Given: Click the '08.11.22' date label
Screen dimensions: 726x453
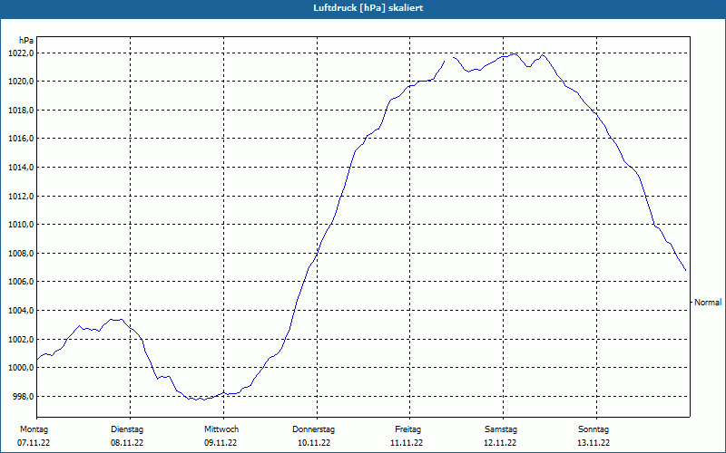Looking at the screenshot, I should [127, 443].
